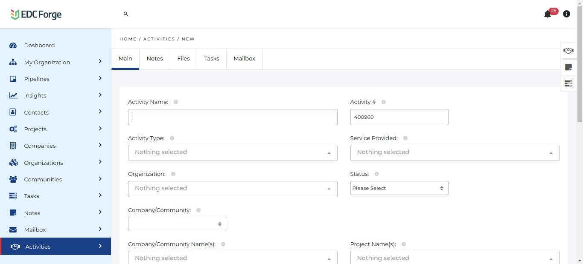
Task: Click the help icon beside Activity Name
Action: coord(176,102)
